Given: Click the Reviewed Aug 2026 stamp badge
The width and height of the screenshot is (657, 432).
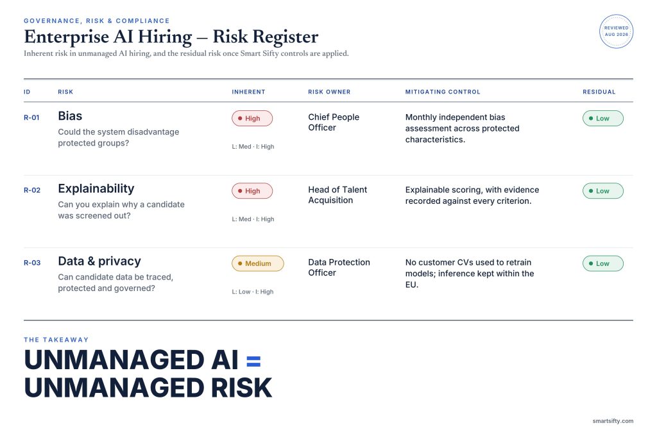Looking at the screenshot, I should point(616,31).
